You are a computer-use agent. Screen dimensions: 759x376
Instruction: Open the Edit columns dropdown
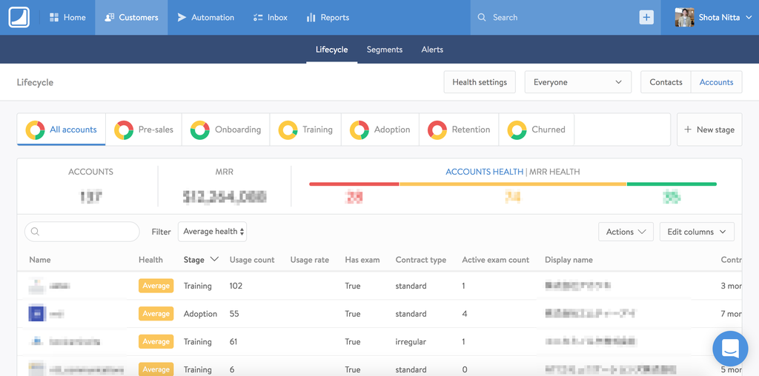[x=697, y=232]
